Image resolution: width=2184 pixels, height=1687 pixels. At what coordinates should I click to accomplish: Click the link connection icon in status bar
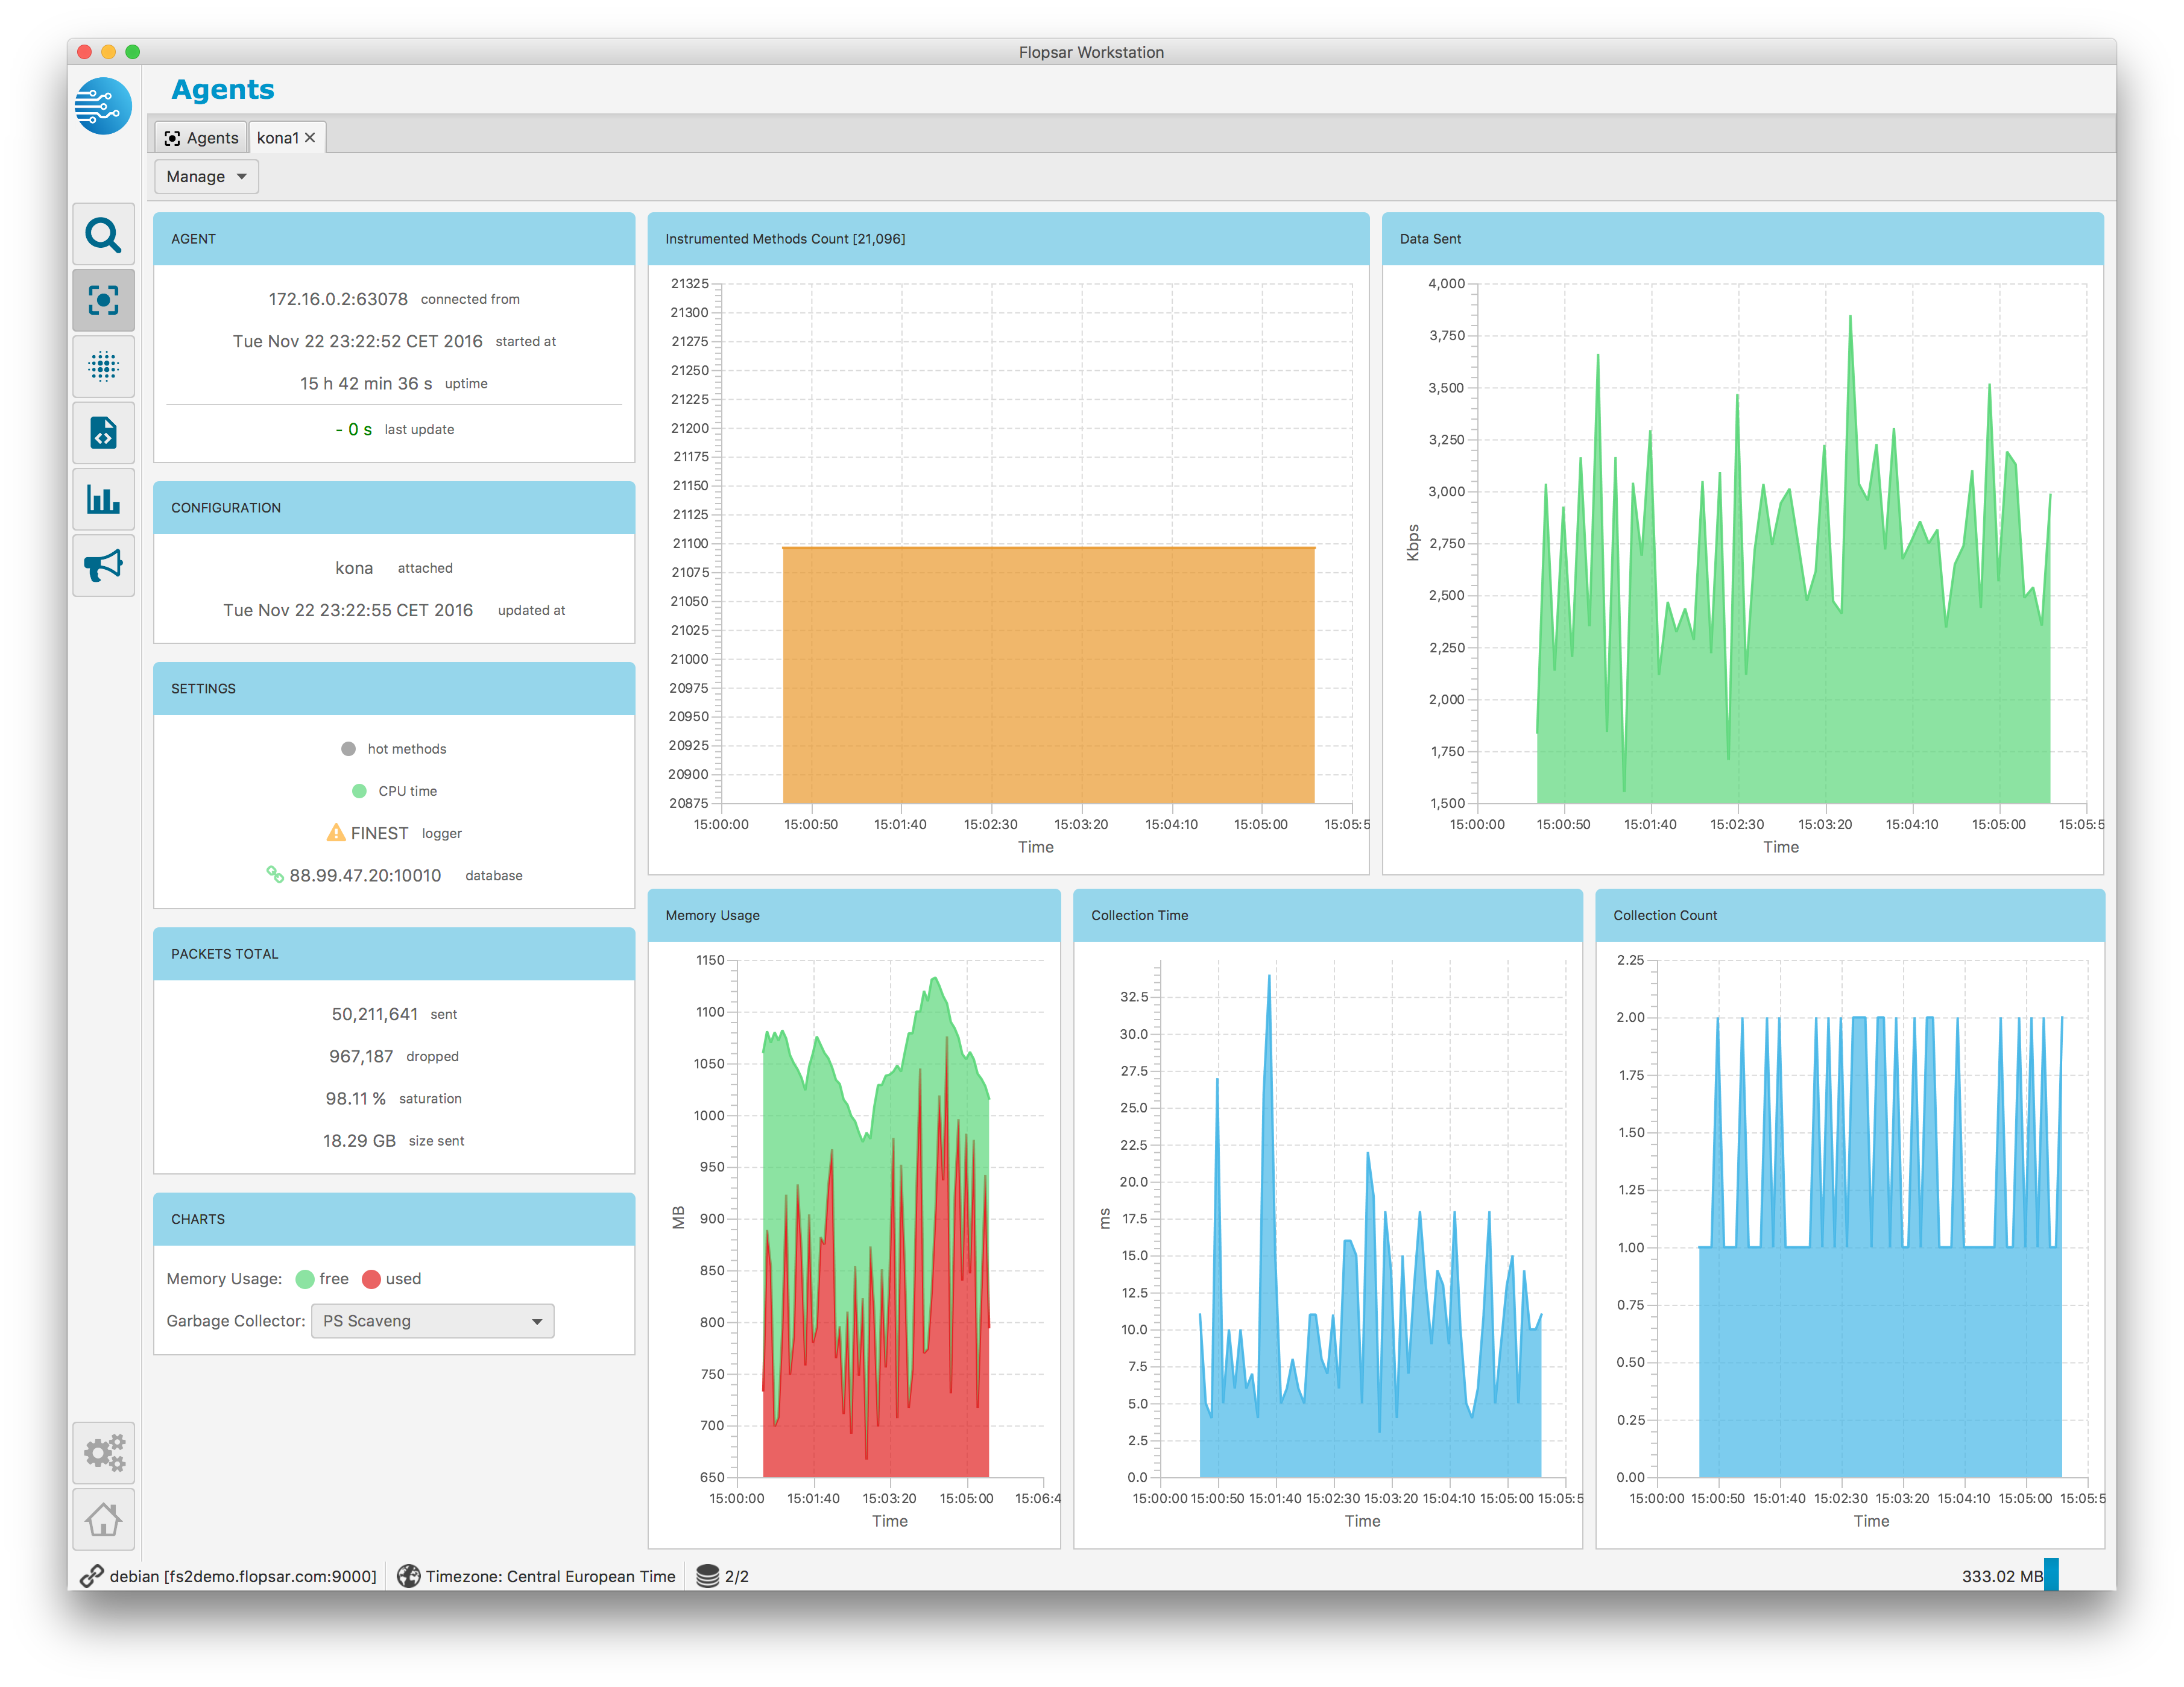click(x=92, y=1576)
